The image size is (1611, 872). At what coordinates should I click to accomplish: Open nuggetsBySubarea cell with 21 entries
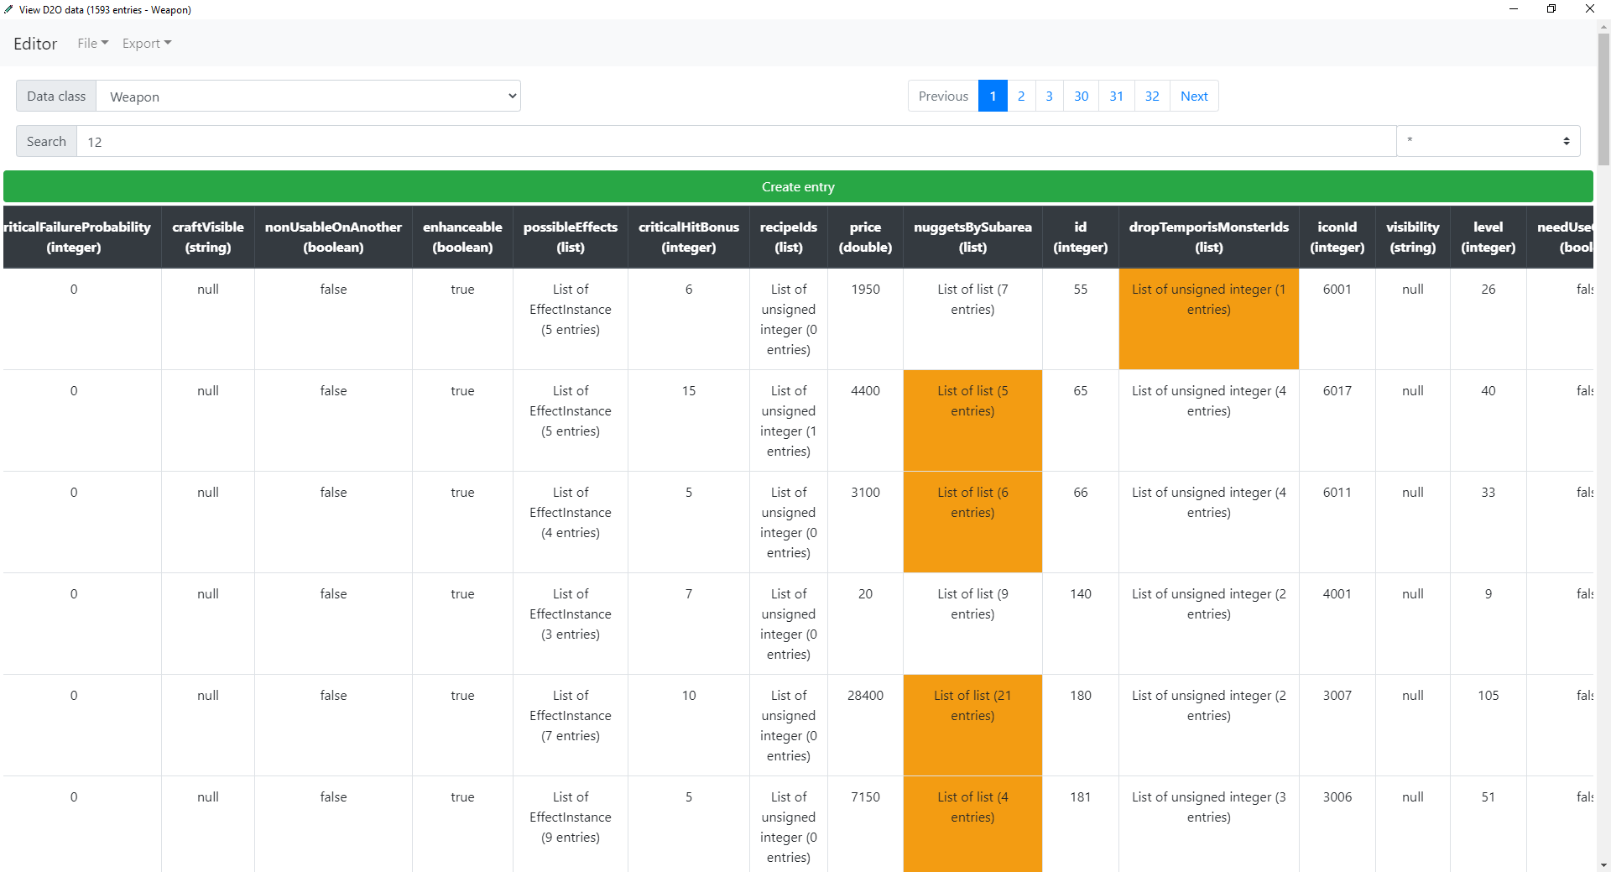(972, 725)
